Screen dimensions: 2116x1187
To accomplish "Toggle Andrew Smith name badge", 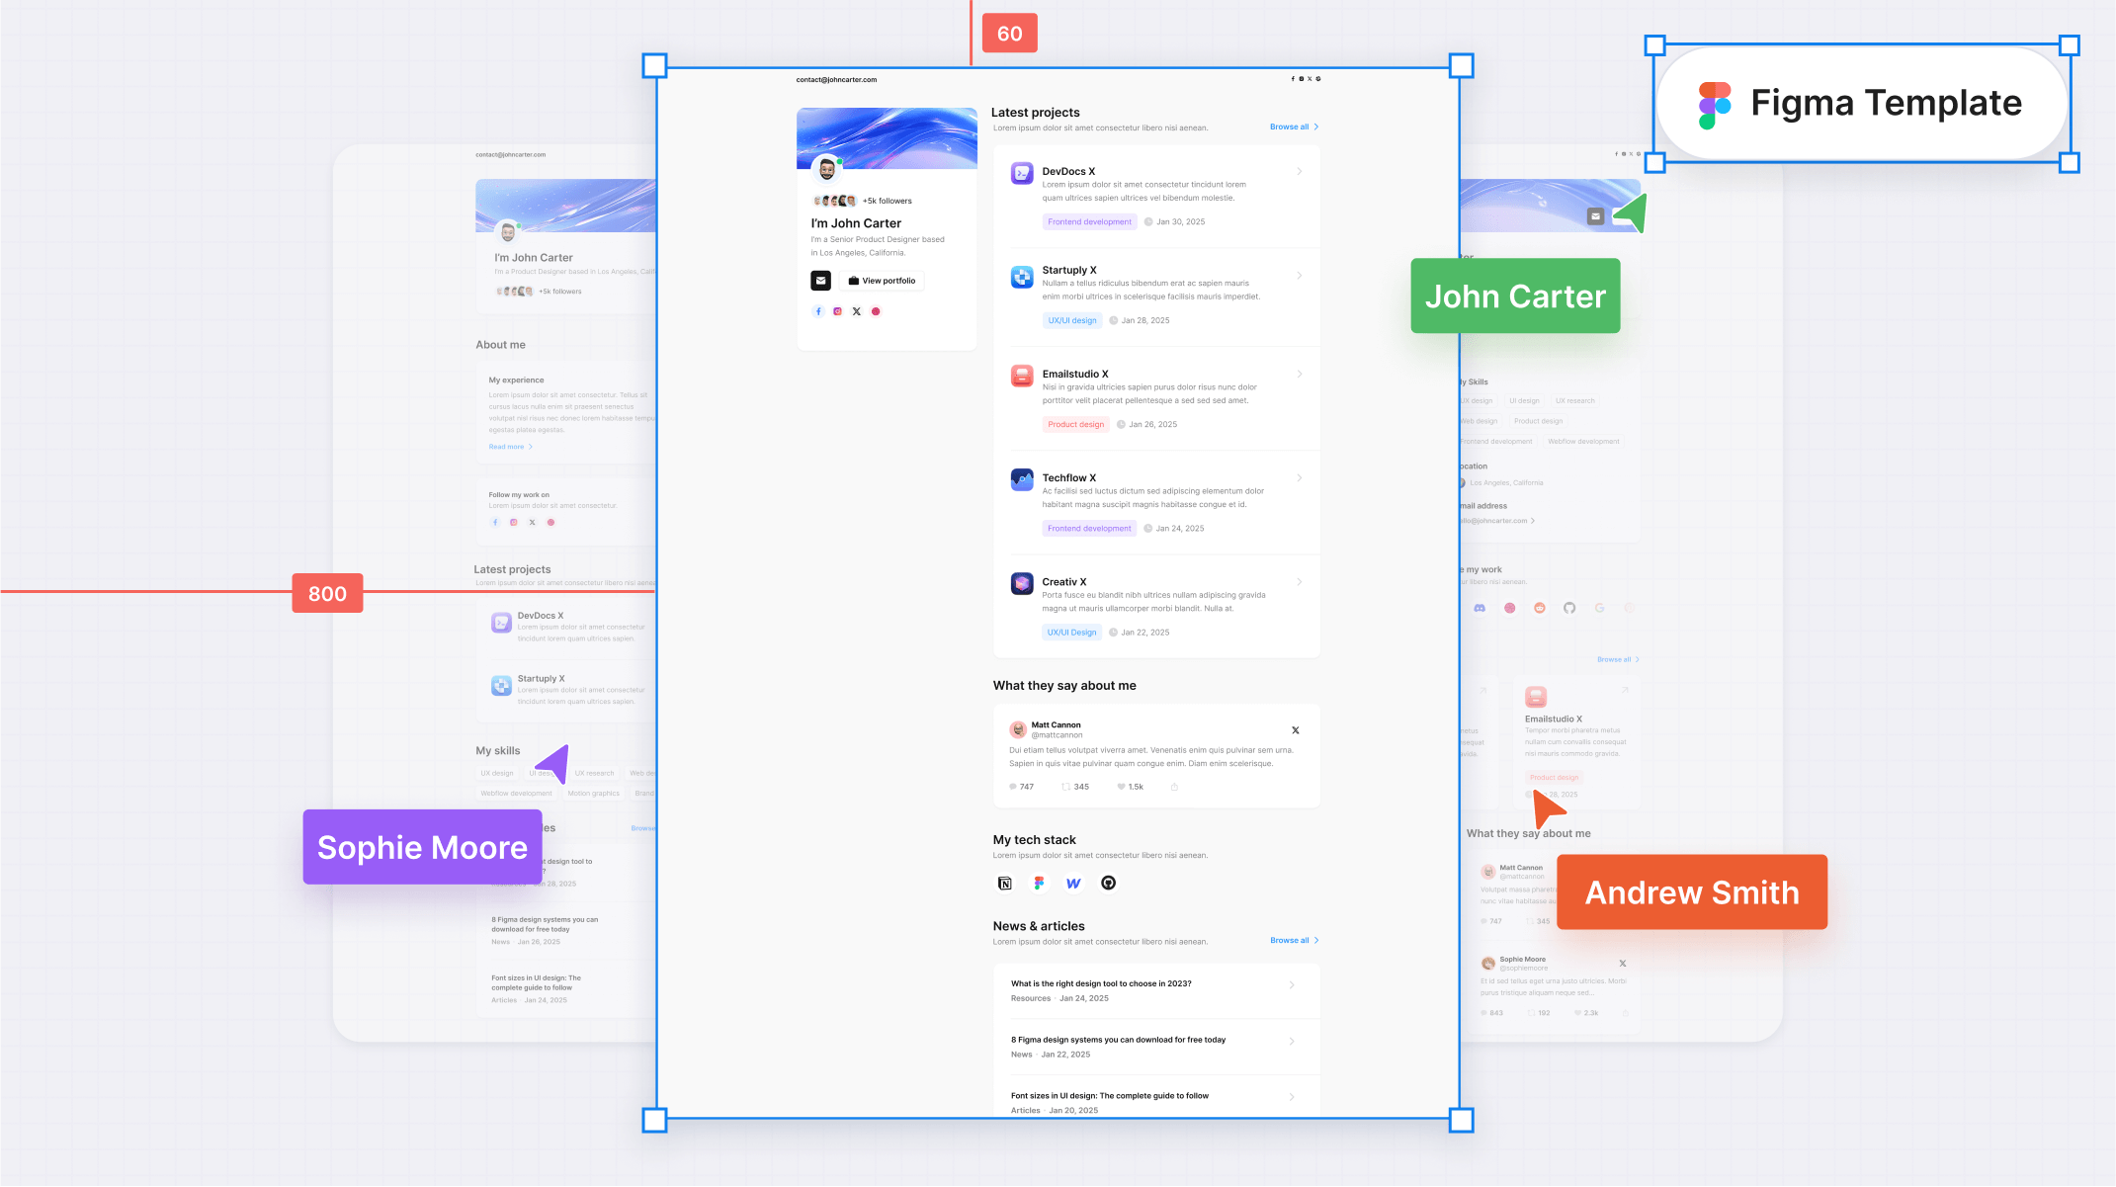I will click(x=1692, y=892).
